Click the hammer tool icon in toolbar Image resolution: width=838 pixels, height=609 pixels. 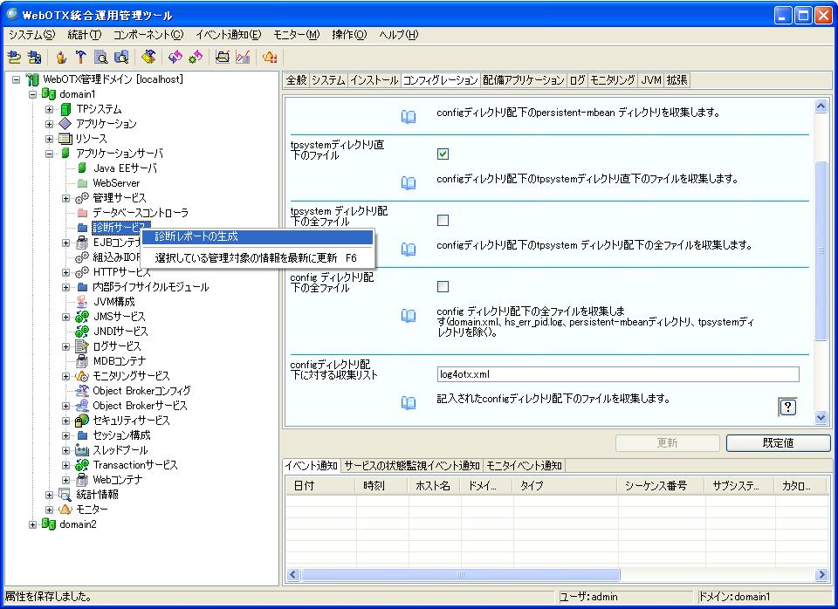coord(80,58)
